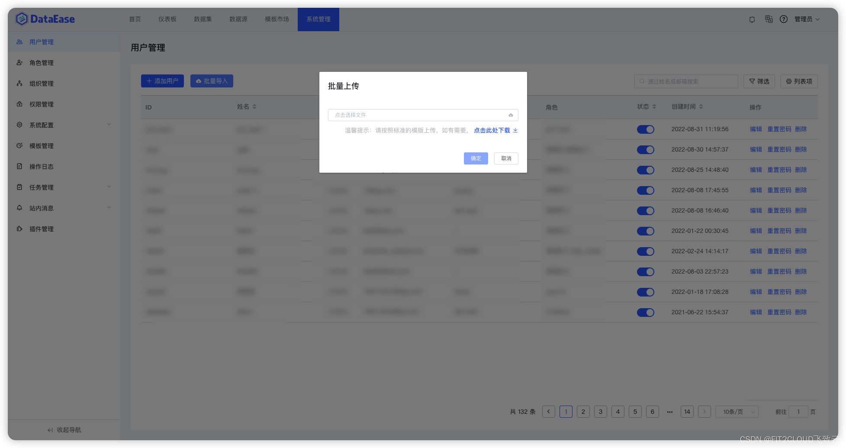The image size is (846, 448).
Task: Focus the name or email search box
Action: coord(686,81)
